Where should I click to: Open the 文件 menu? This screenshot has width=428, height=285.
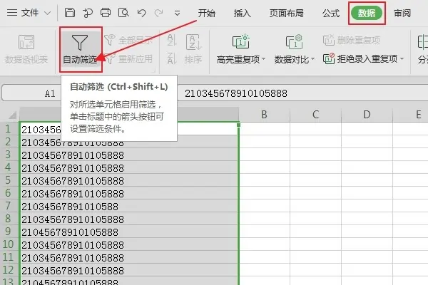click(x=23, y=13)
